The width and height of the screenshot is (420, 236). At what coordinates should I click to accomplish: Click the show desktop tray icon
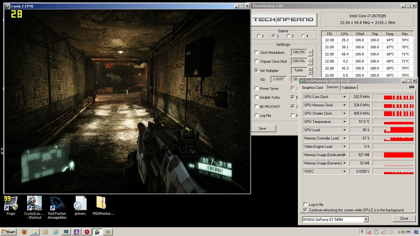tap(416, 232)
